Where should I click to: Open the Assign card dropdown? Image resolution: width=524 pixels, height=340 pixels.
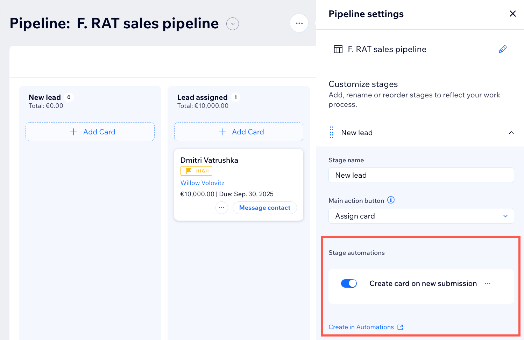coord(421,216)
